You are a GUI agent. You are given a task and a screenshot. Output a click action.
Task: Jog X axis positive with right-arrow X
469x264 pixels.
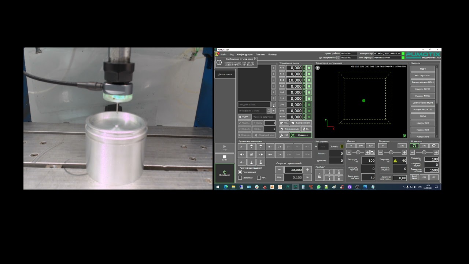(261, 154)
